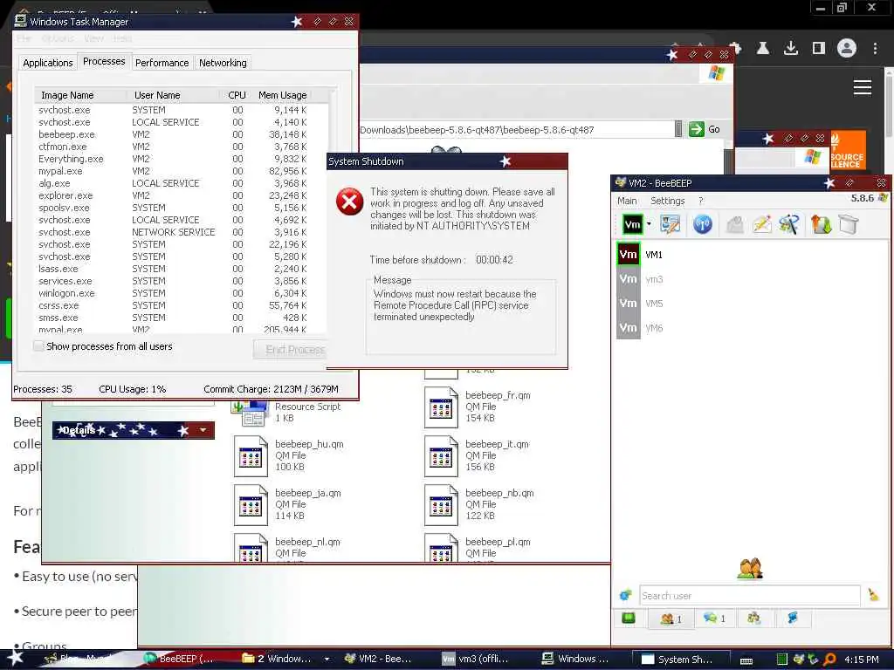894x670 pixels.
Task: Open the status dropdown arrow beside Vm avatar
Action: click(649, 224)
